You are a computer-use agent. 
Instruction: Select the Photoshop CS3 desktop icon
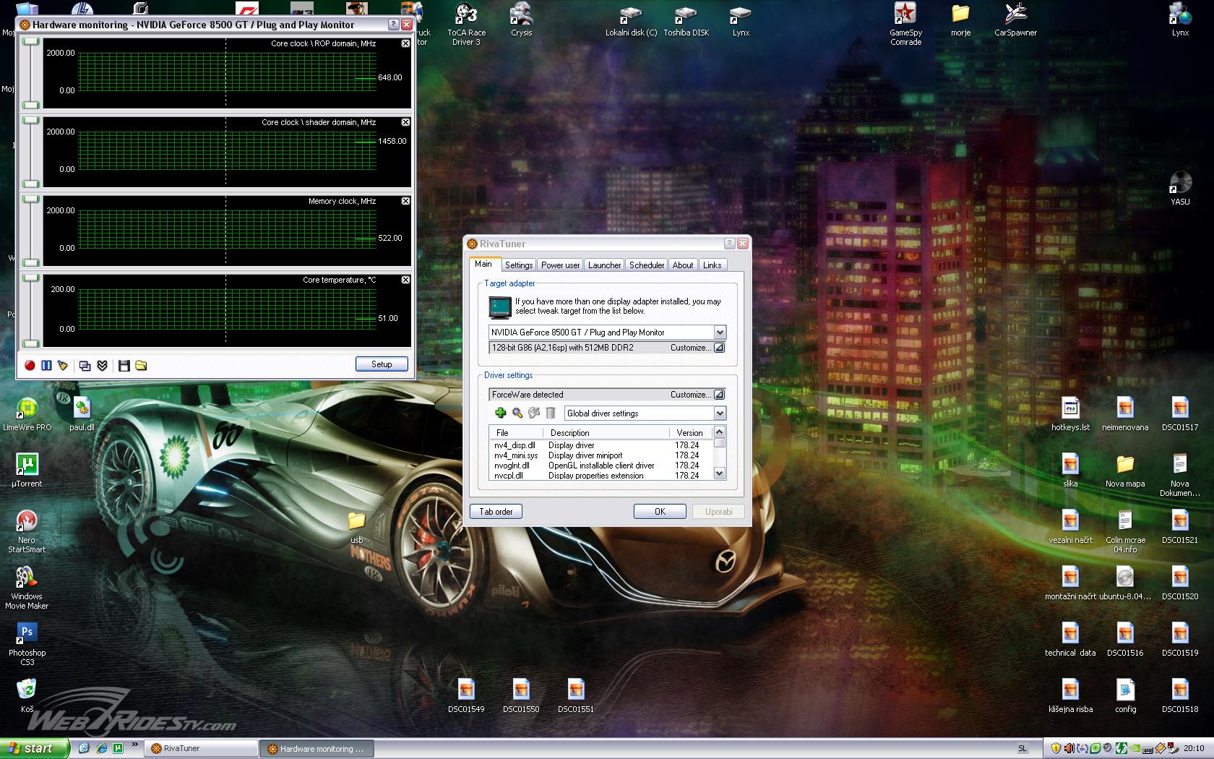[x=27, y=644]
